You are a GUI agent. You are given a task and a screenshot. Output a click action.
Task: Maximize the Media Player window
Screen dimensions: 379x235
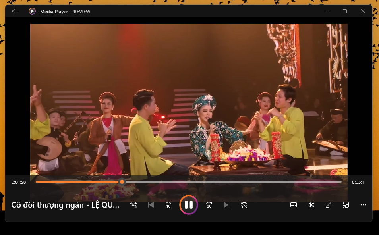pyautogui.click(x=345, y=11)
